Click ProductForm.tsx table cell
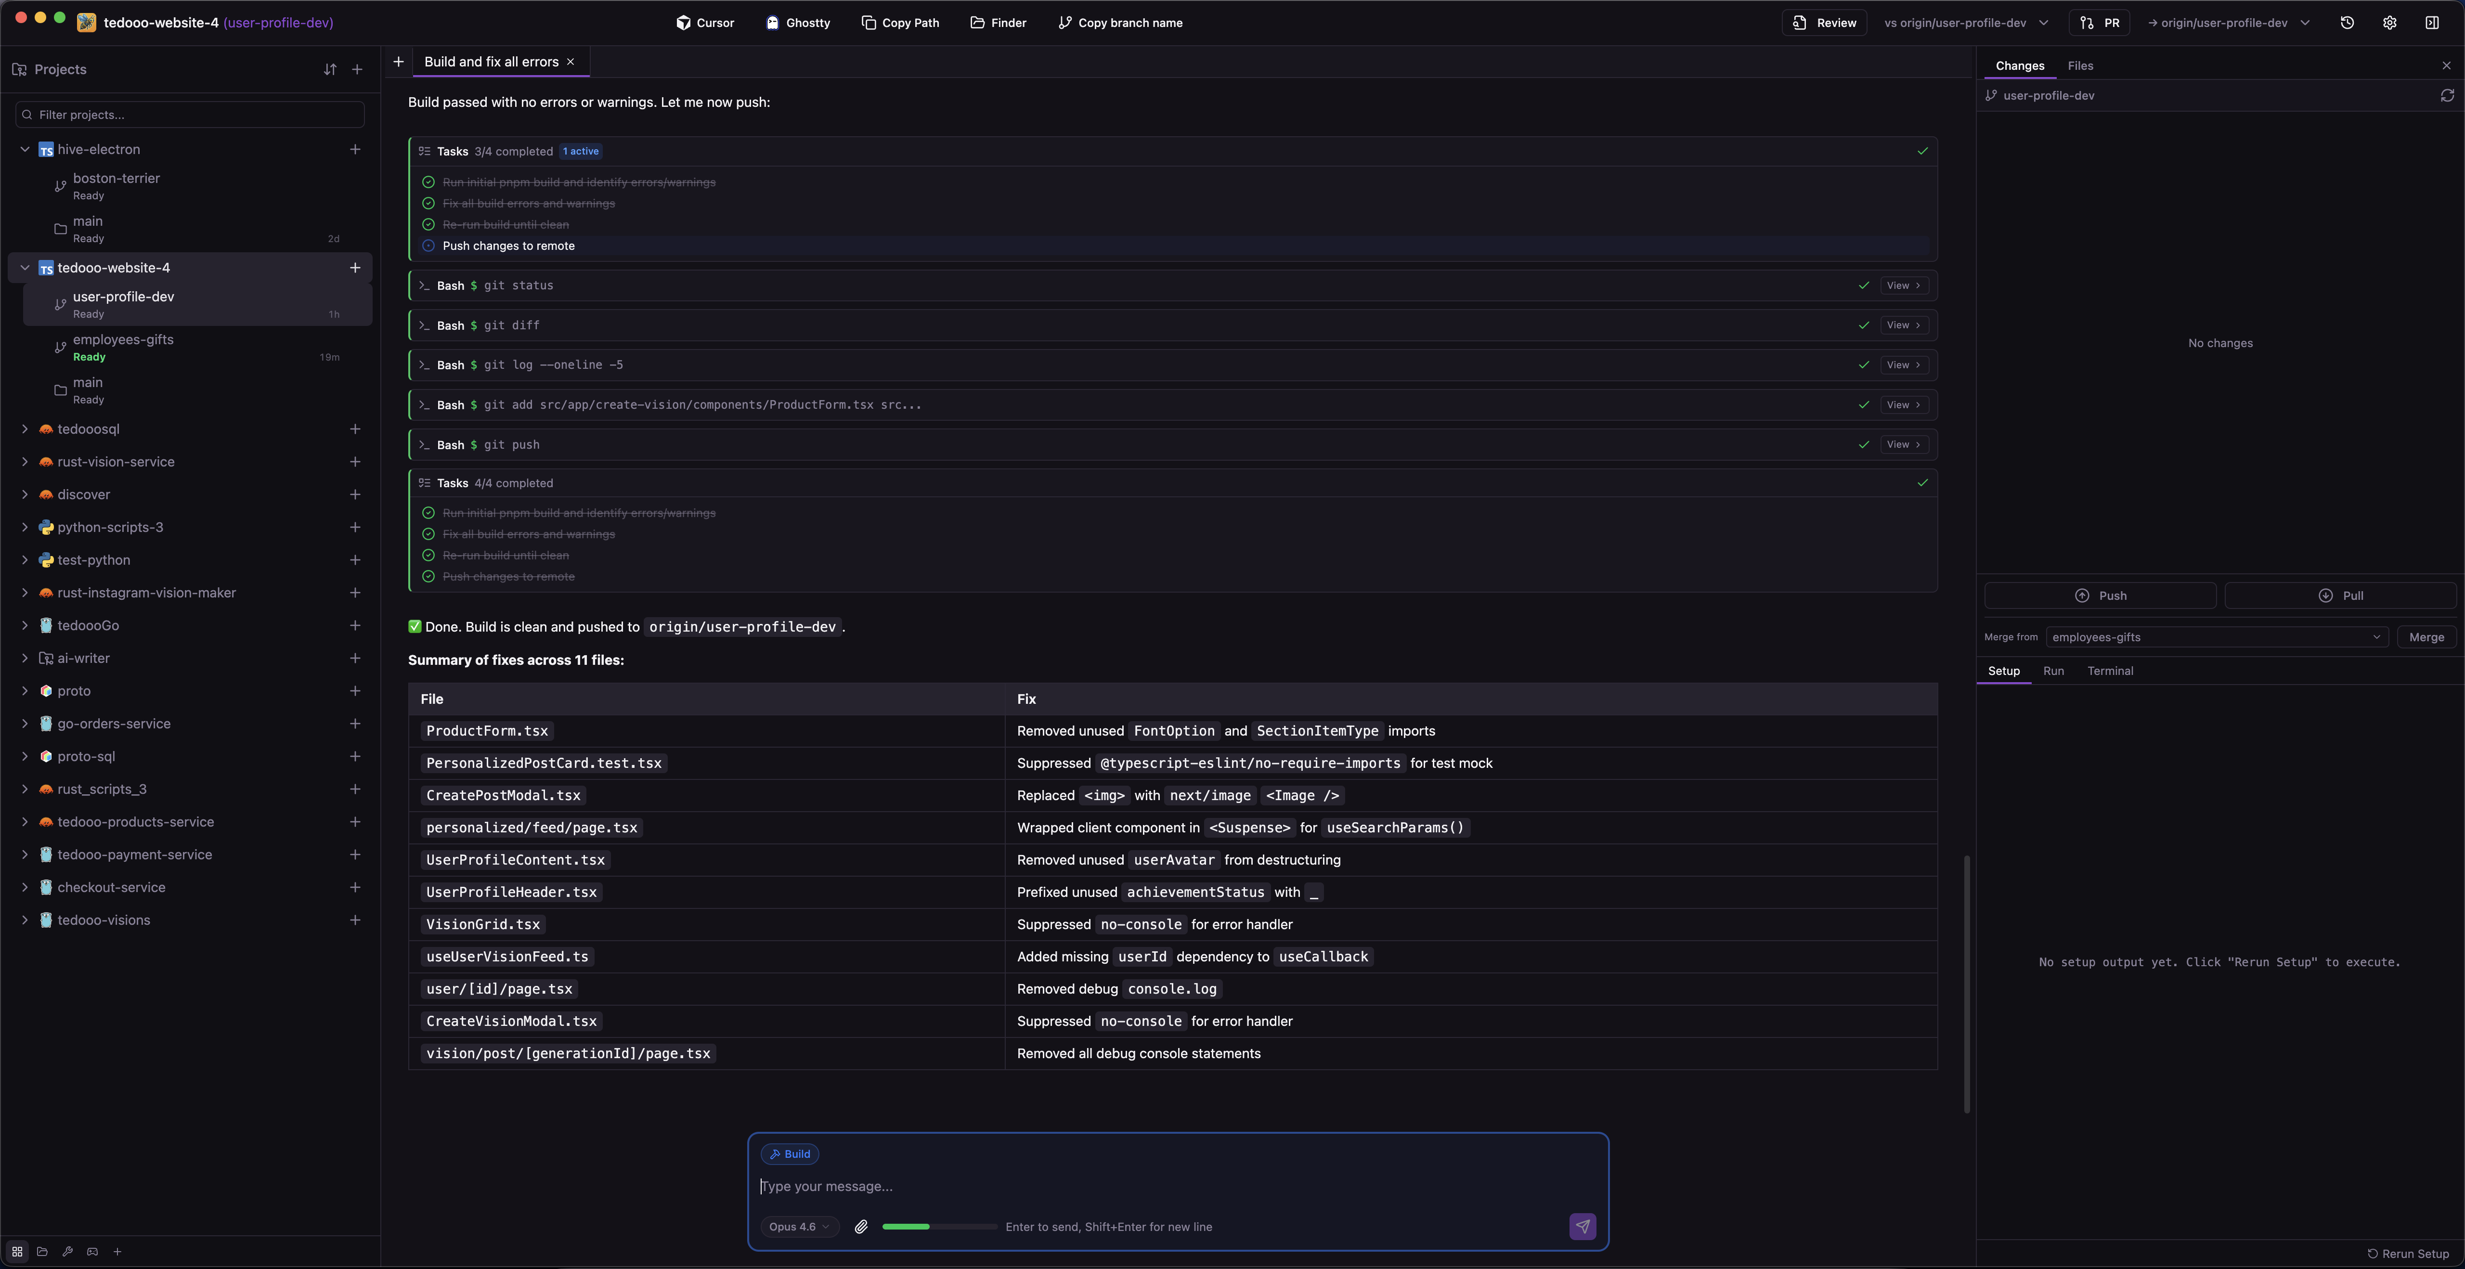 tap(706, 731)
